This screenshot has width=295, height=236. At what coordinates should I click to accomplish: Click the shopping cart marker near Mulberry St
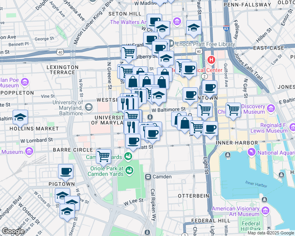(129, 53)
